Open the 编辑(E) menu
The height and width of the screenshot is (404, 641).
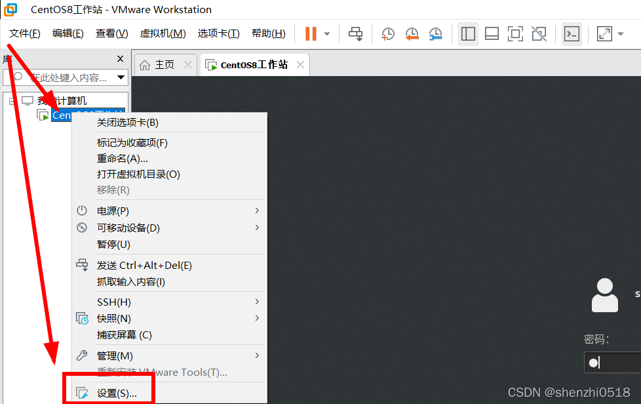[68, 33]
